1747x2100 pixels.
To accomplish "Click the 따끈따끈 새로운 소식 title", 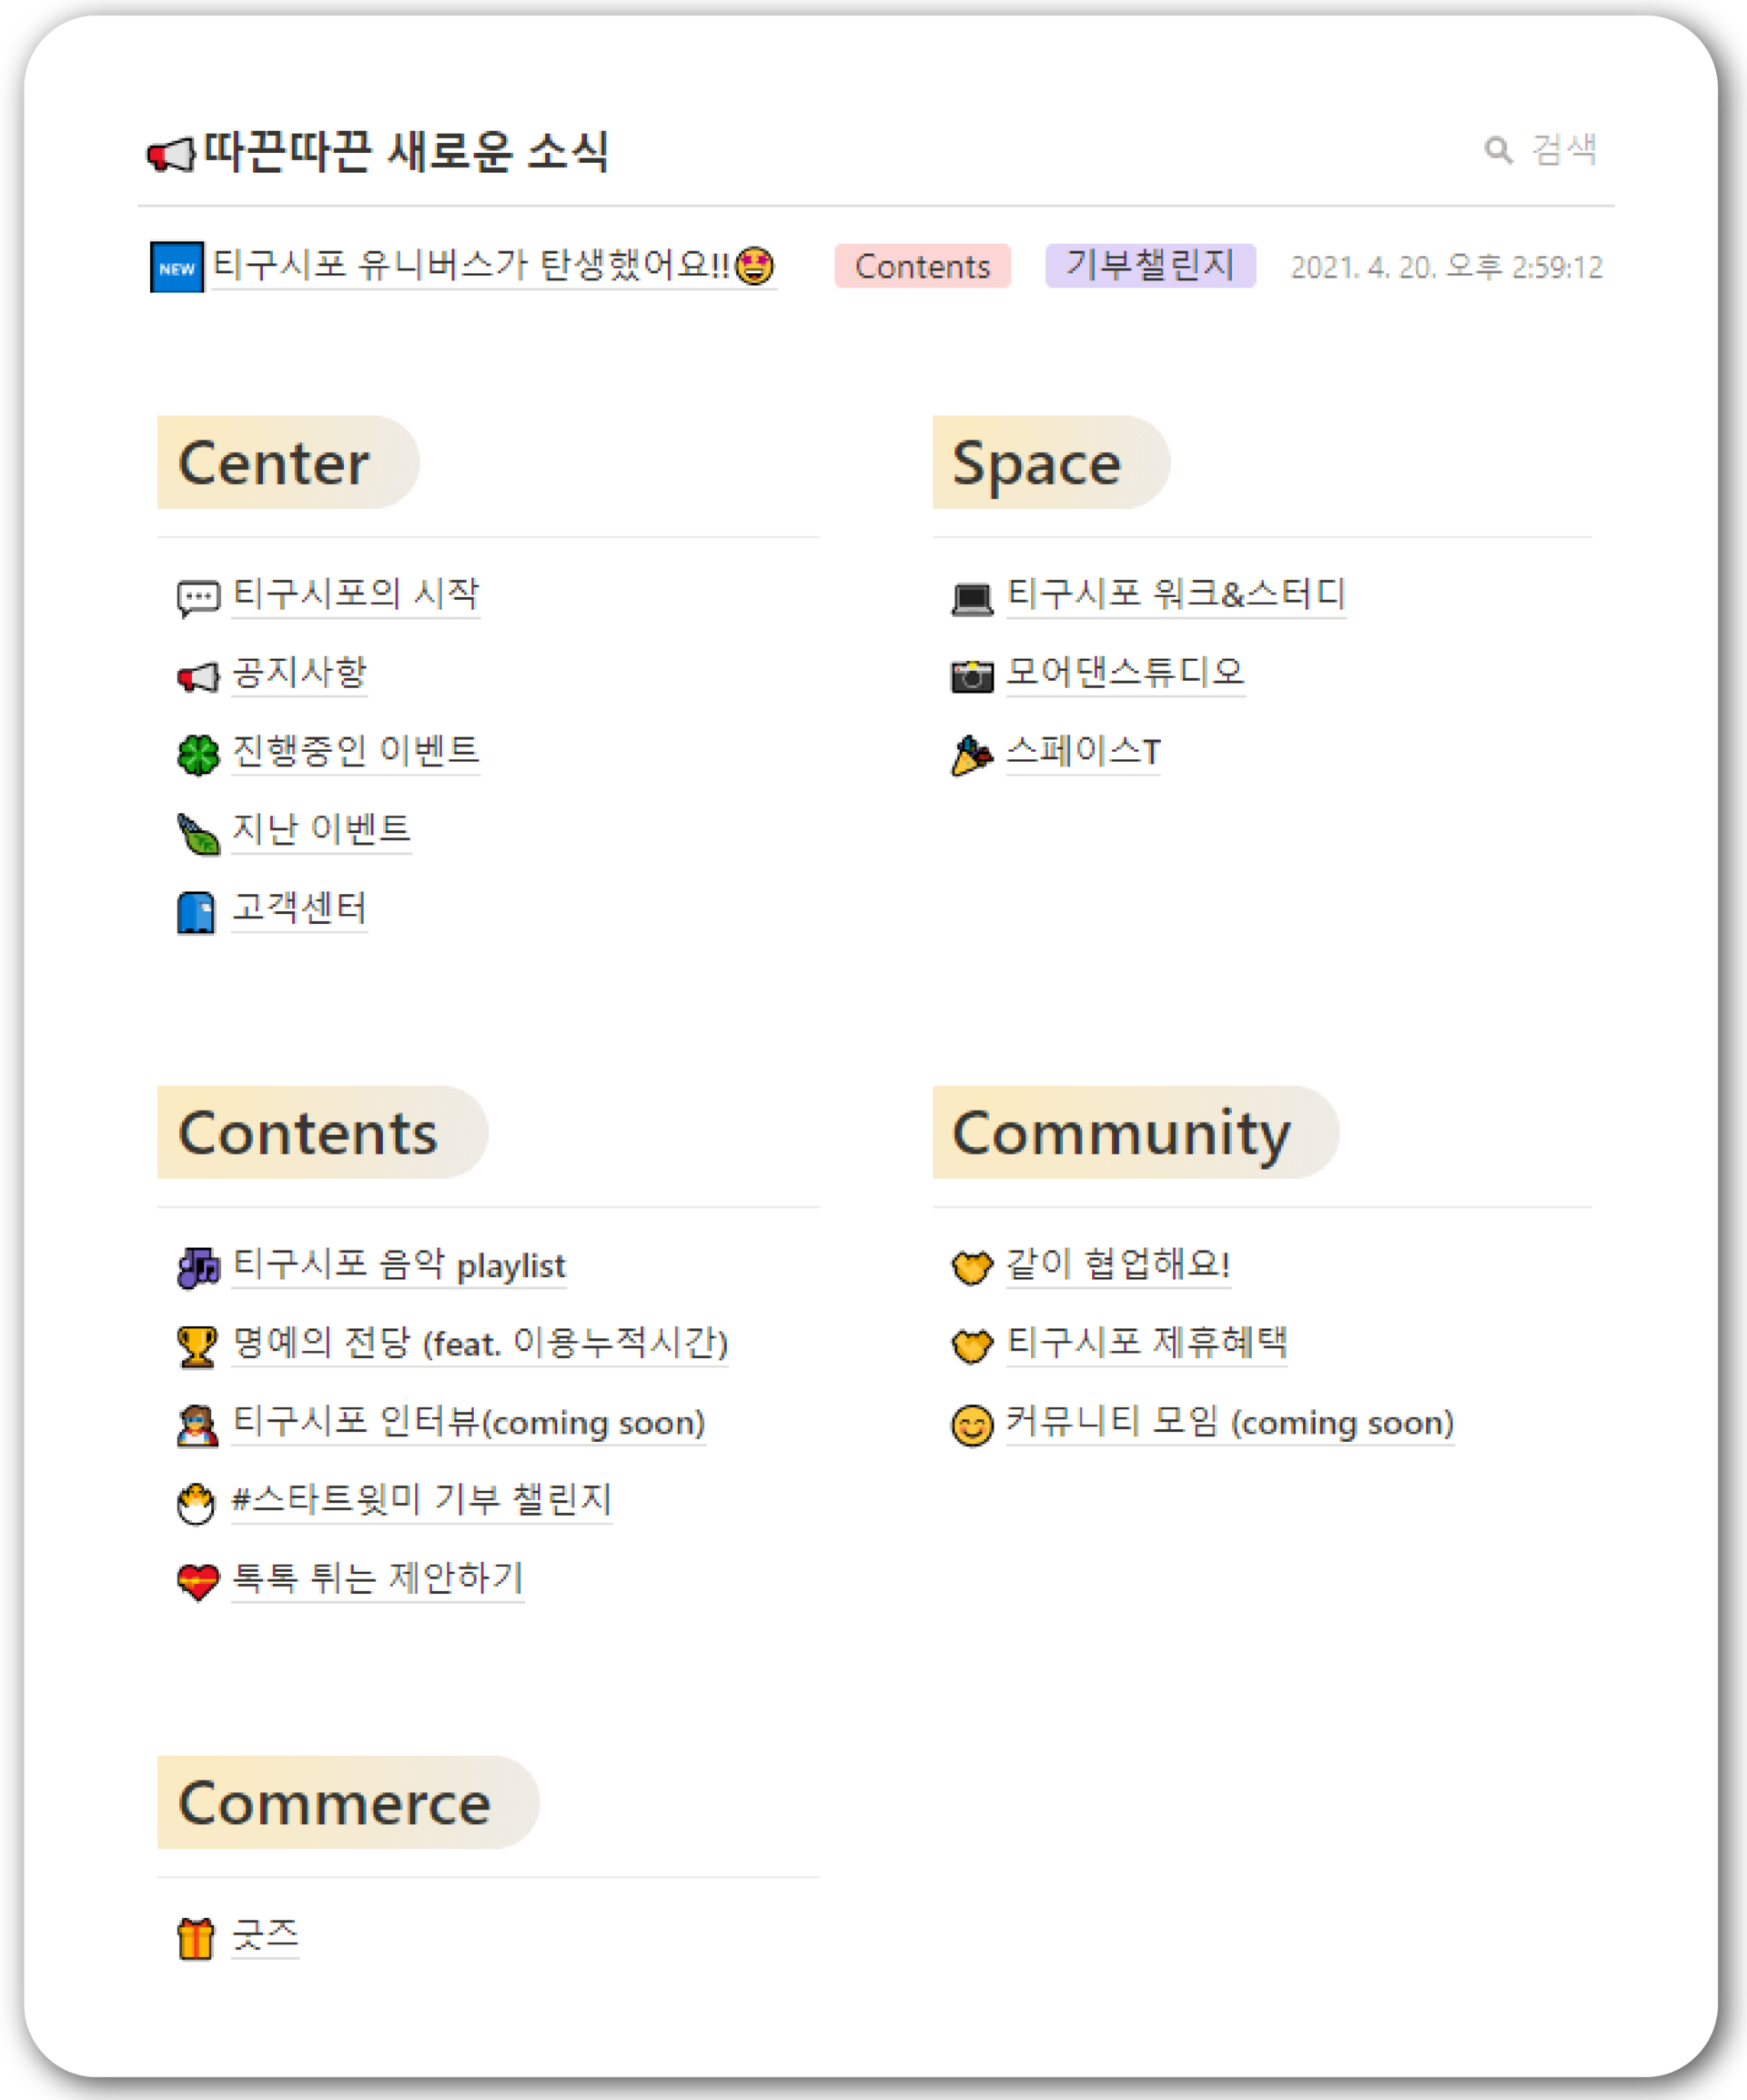I will coord(406,151).
